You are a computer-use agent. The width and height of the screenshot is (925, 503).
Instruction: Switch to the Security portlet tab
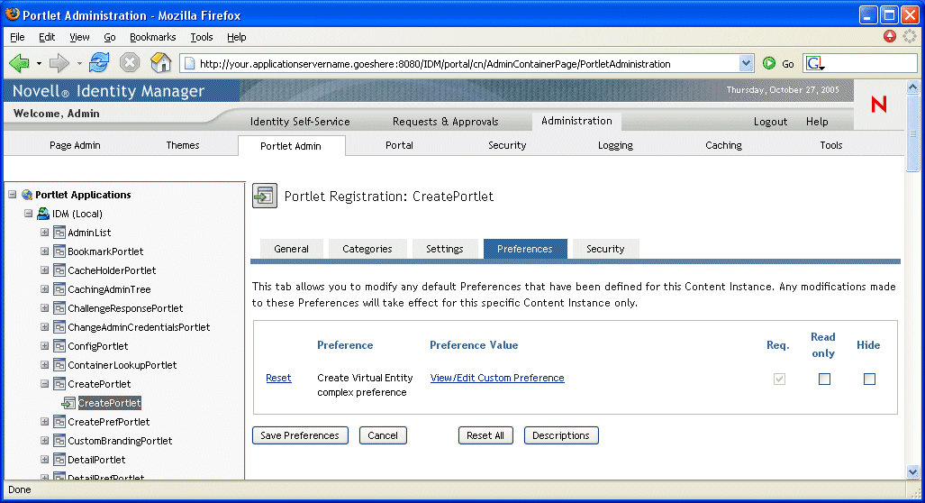[605, 249]
